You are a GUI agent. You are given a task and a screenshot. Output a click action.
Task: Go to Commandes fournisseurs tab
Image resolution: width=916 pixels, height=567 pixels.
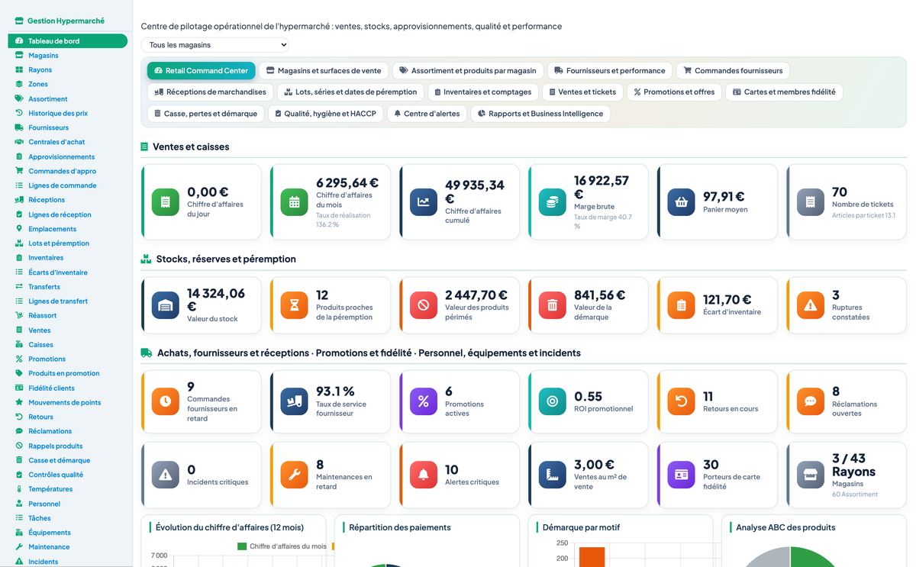coord(733,71)
